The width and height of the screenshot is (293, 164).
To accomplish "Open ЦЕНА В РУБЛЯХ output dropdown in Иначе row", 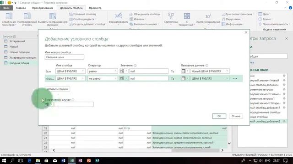I will coord(210,78).
